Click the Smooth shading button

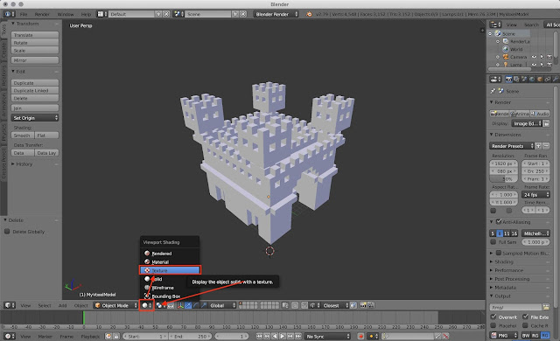pyautogui.click(x=23, y=136)
